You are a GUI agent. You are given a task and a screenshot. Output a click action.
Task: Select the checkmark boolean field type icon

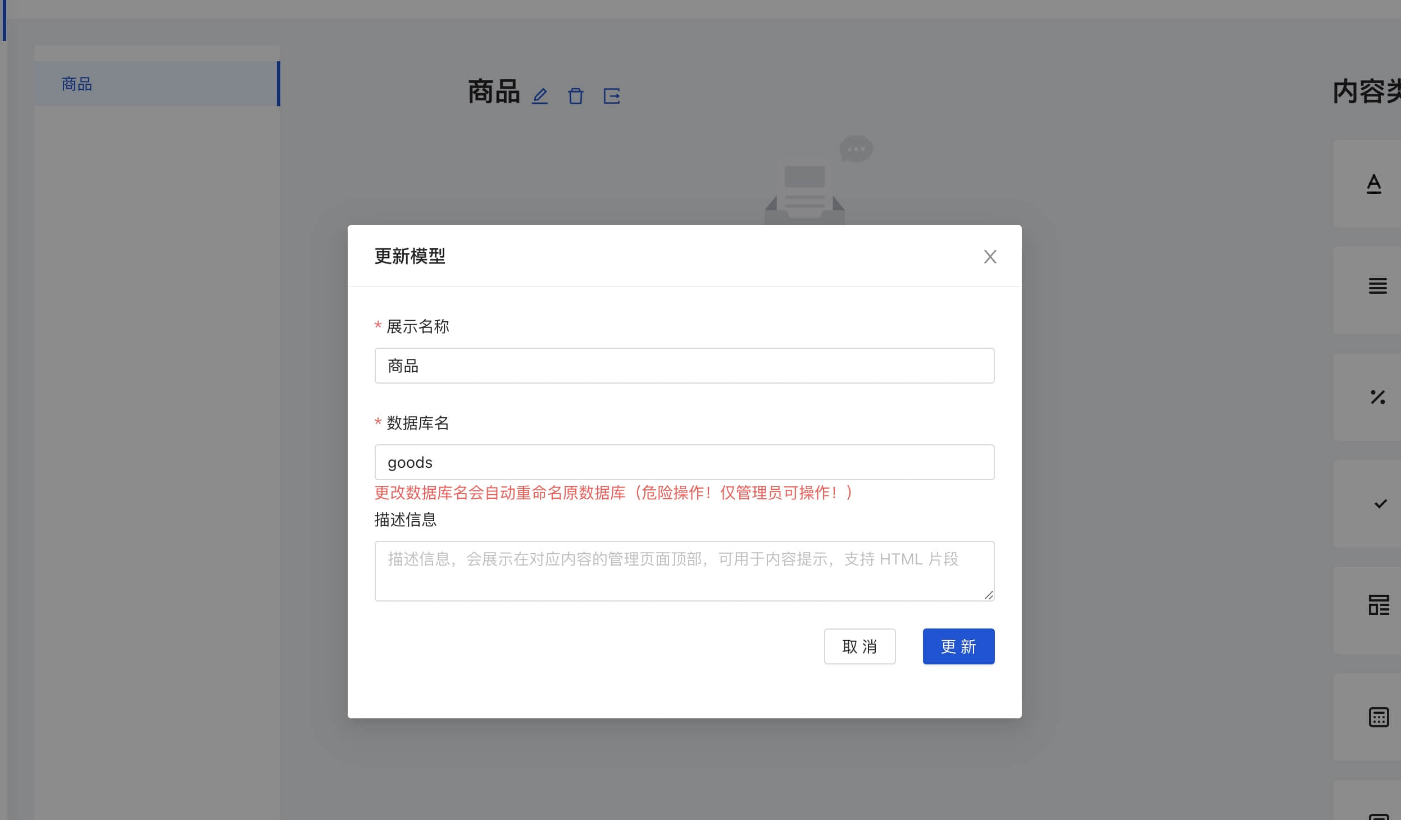pos(1380,504)
